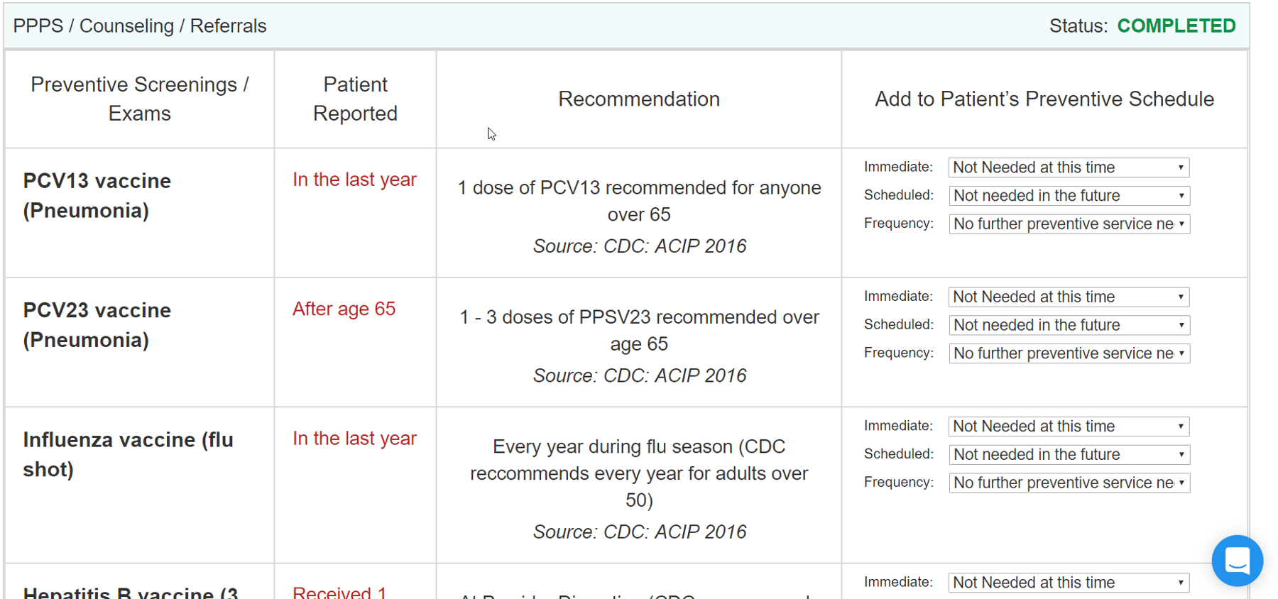Click the Recommendation column header

click(639, 99)
